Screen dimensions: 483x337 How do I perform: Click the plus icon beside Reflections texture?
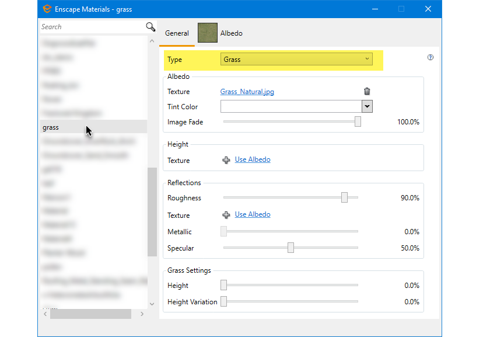tap(226, 215)
